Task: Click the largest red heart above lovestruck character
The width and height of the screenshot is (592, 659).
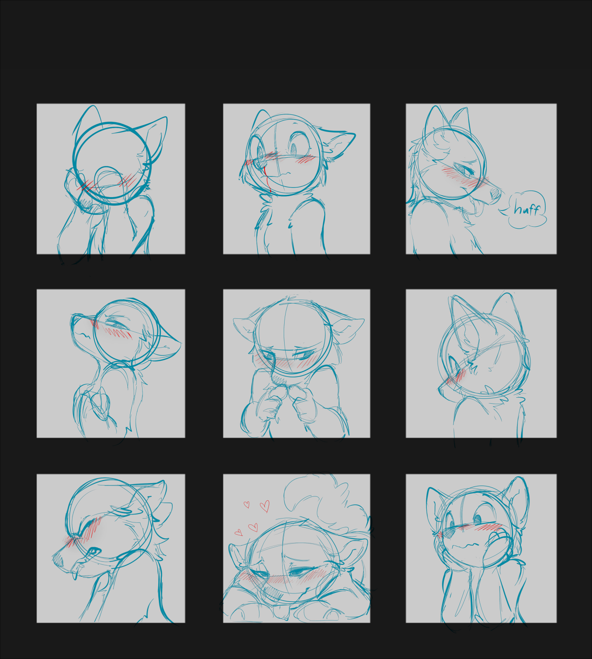Action: tap(265, 506)
